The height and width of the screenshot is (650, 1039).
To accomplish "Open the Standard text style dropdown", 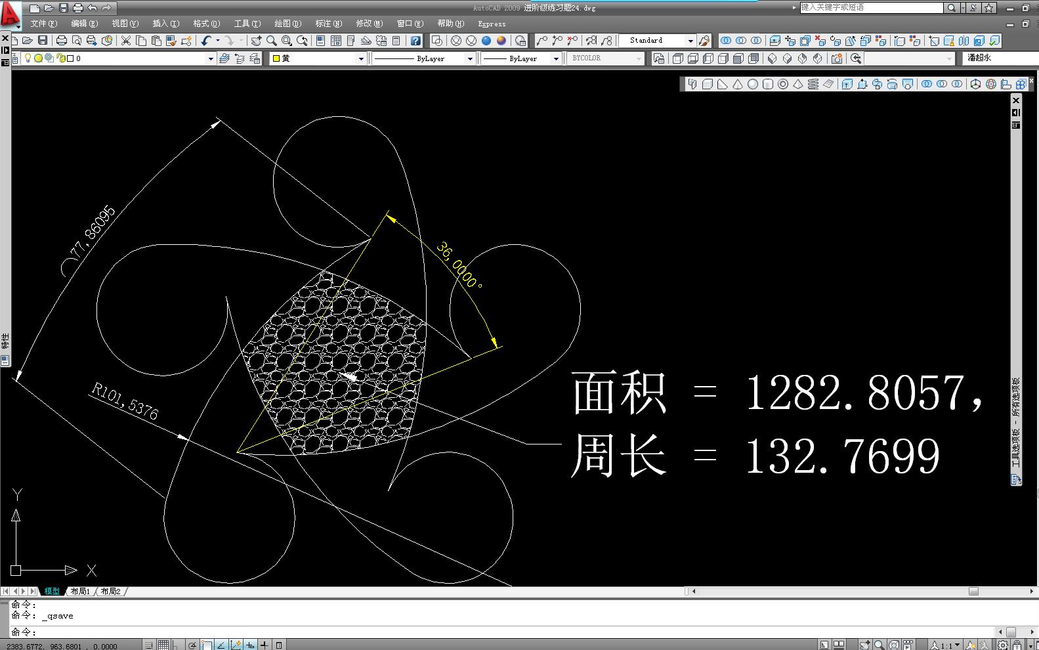I will pyautogui.click(x=690, y=41).
